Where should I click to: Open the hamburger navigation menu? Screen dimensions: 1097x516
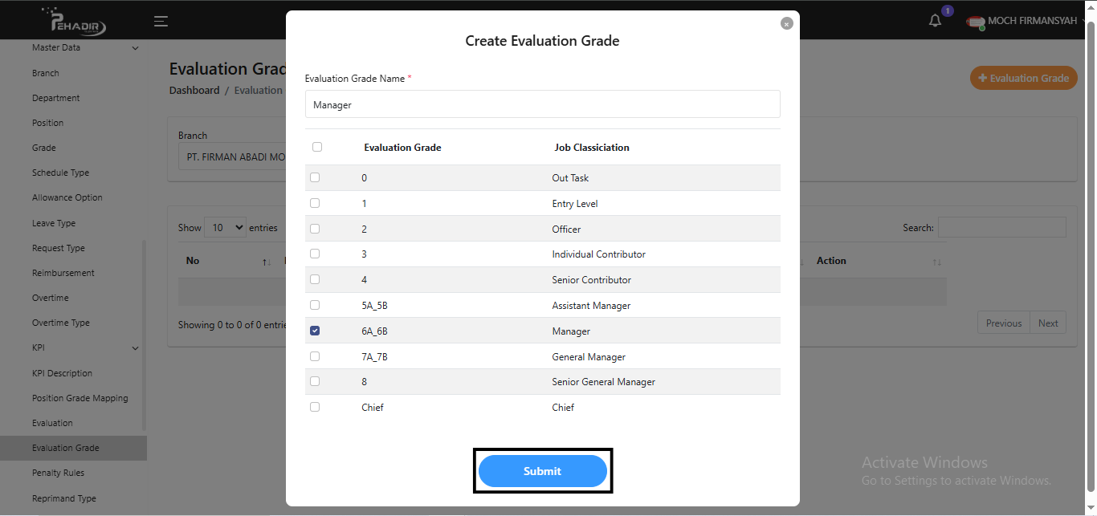click(161, 21)
